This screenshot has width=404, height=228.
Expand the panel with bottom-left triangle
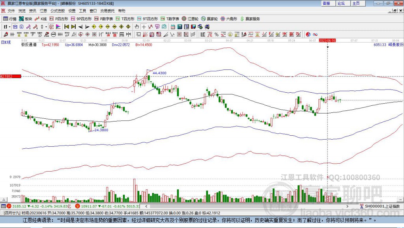[4, 200]
